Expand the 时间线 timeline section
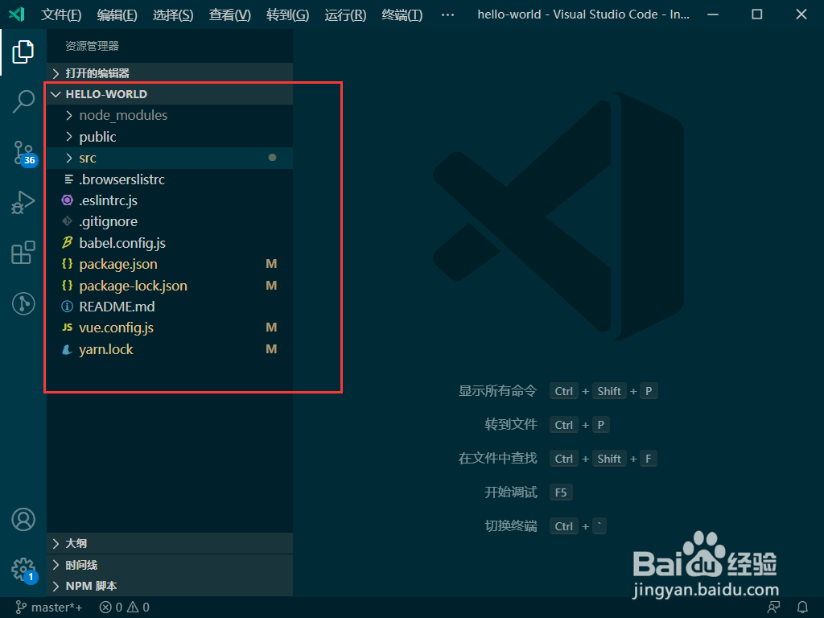Viewport: 824px width, 618px height. 170,565
